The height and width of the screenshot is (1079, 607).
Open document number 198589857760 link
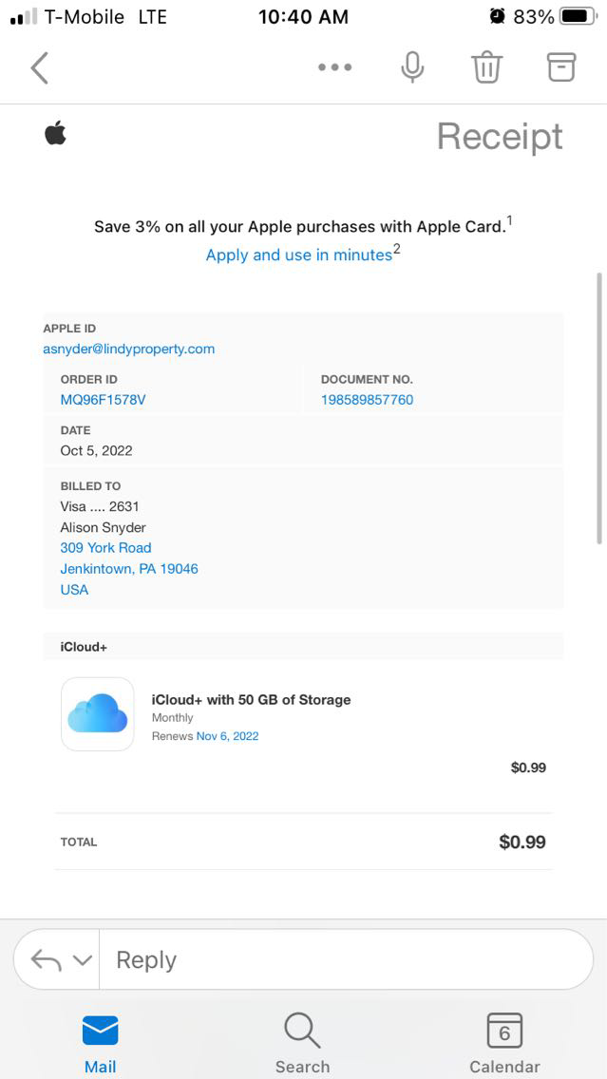[367, 400]
